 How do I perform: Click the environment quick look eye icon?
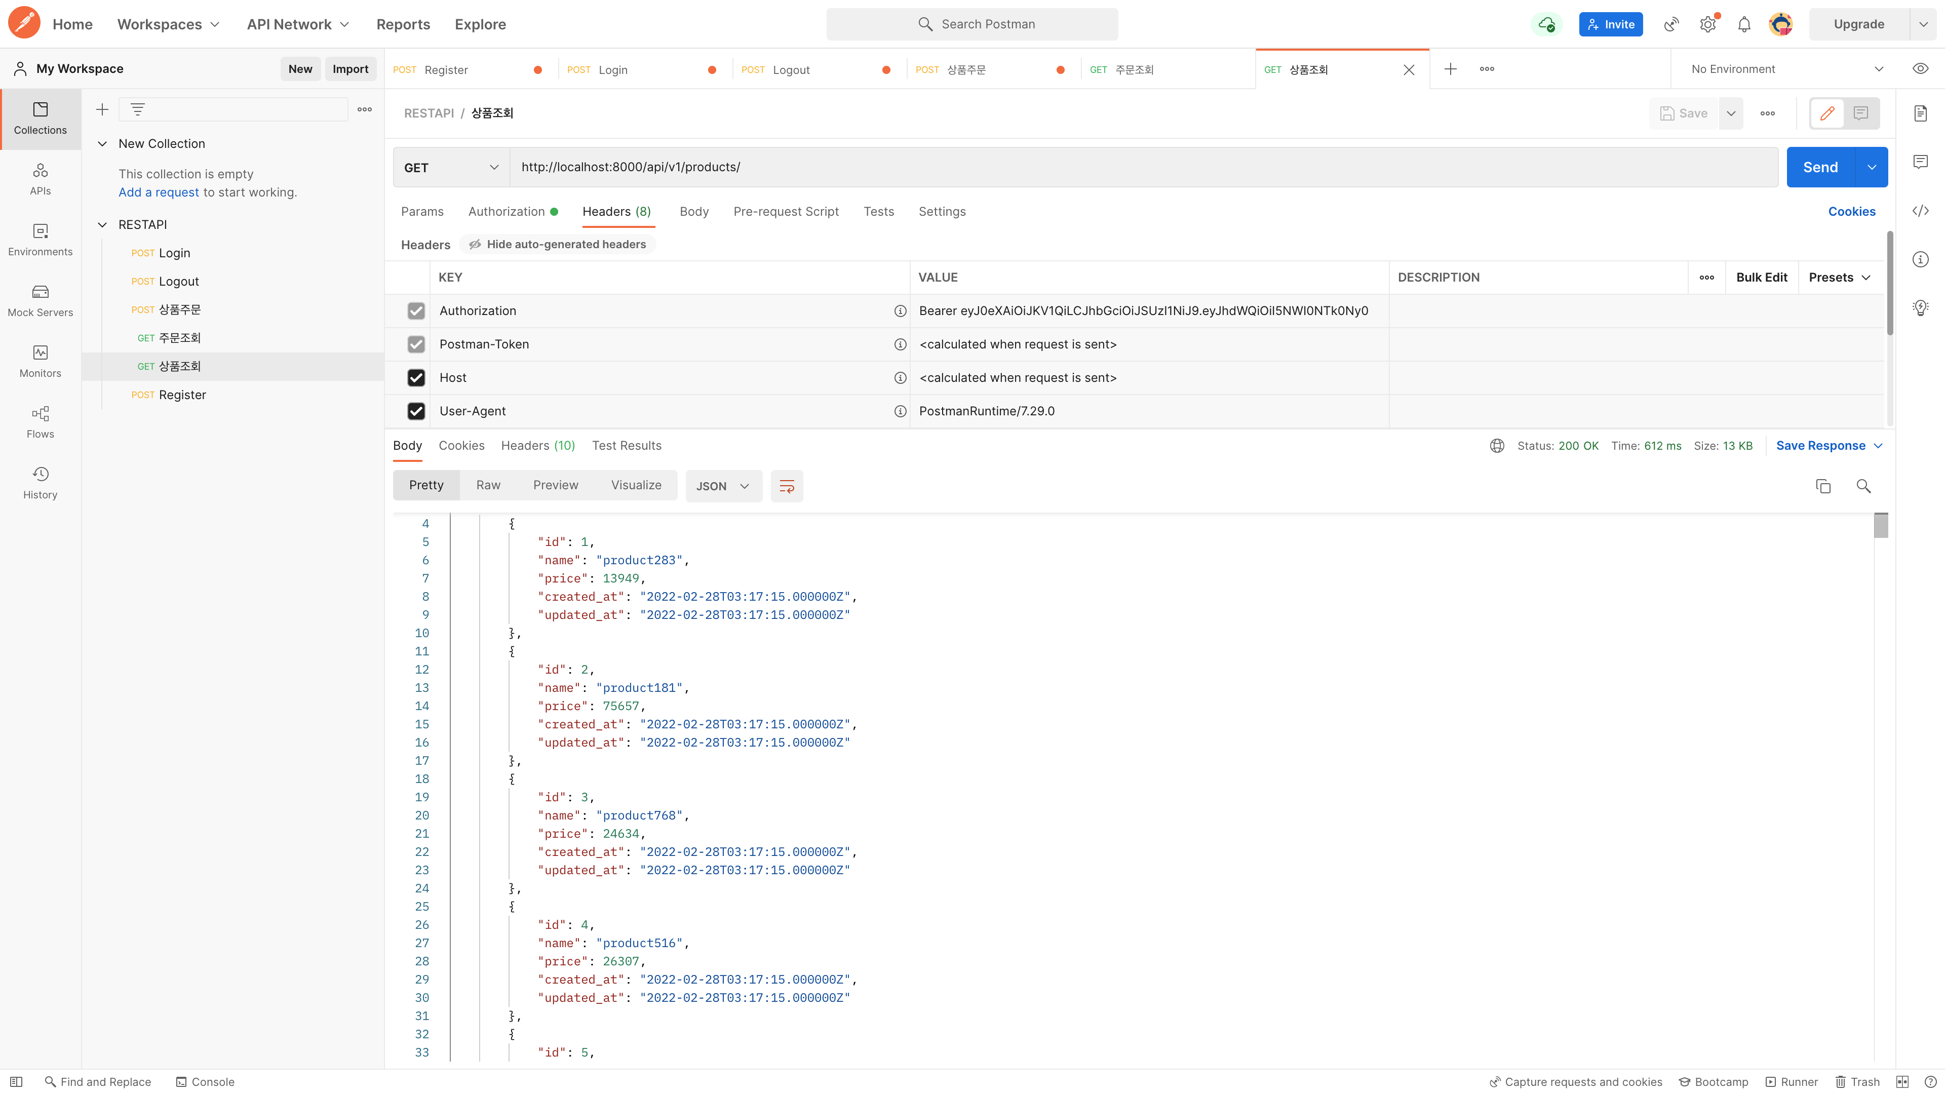coord(1920,69)
